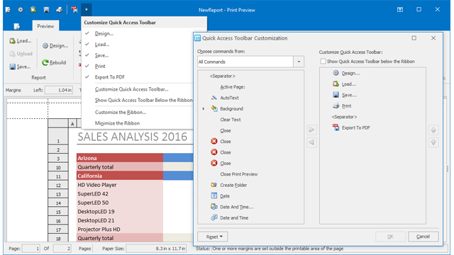Click Export To PDF icon in title bar
Viewport: 454px width, 255px height.
point(74,10)
